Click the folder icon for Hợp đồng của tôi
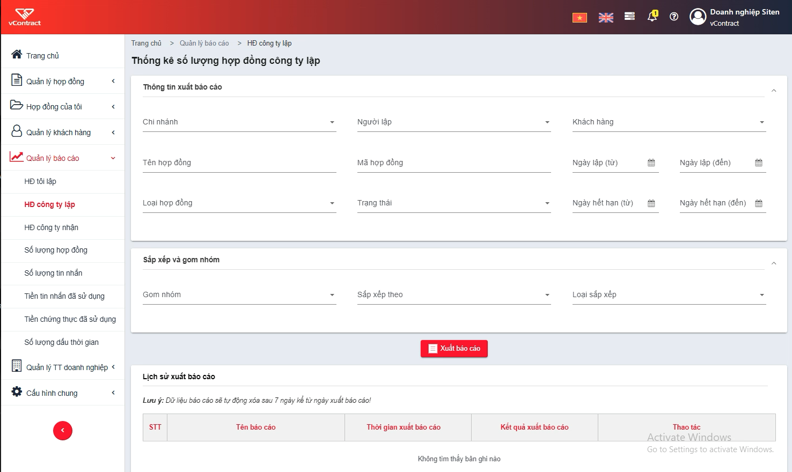This screenshot has width=792, height=472. (x=17, y=105)
